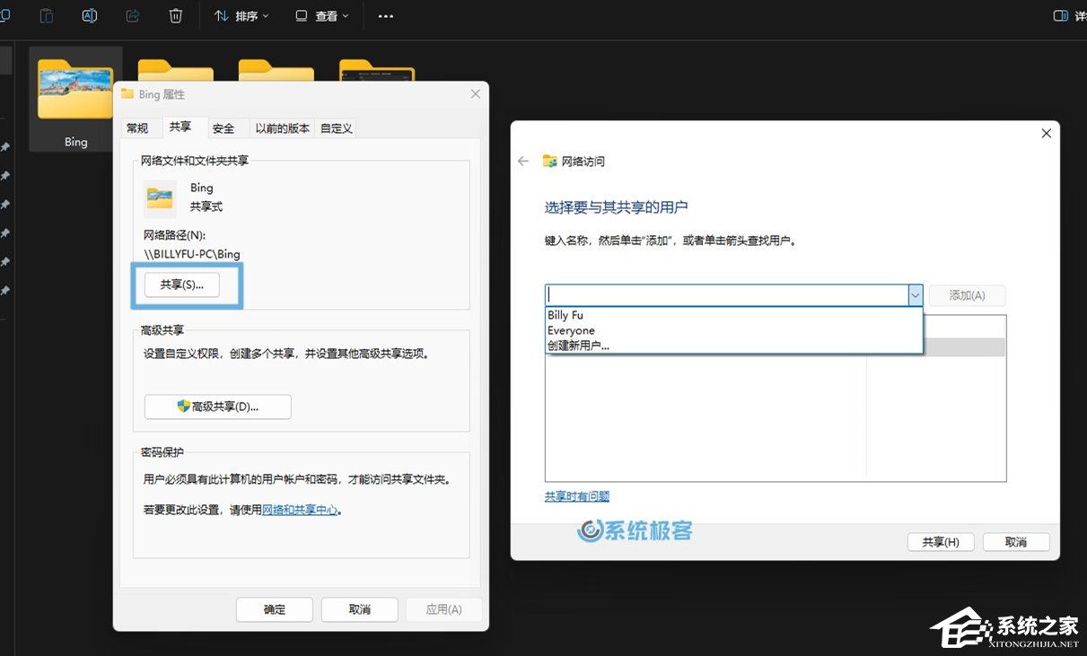Viewport: 1087px width, 656px height.
Task: Toggle the details pane icon top right
Action: coord(1059,15)
